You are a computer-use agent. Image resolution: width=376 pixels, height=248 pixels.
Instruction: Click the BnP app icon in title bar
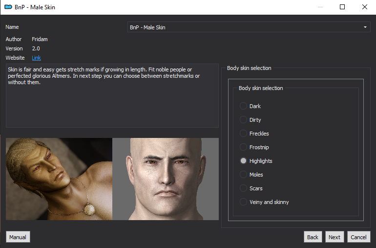pos(8,7)
